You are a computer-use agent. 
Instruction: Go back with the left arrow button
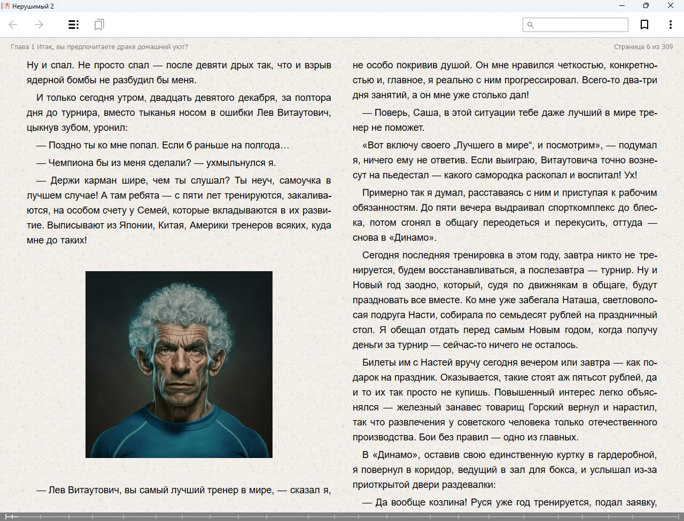tap(13, 25)
